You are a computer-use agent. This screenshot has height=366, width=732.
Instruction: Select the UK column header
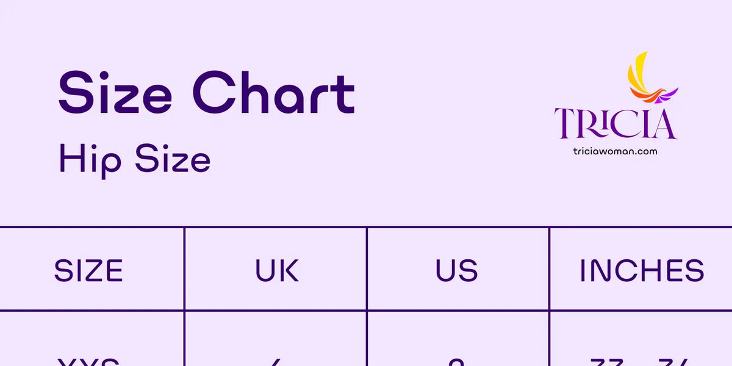tap(277, 270)
